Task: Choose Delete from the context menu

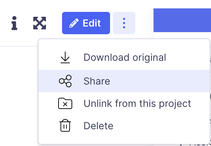Action: click(x=98, y=126)
